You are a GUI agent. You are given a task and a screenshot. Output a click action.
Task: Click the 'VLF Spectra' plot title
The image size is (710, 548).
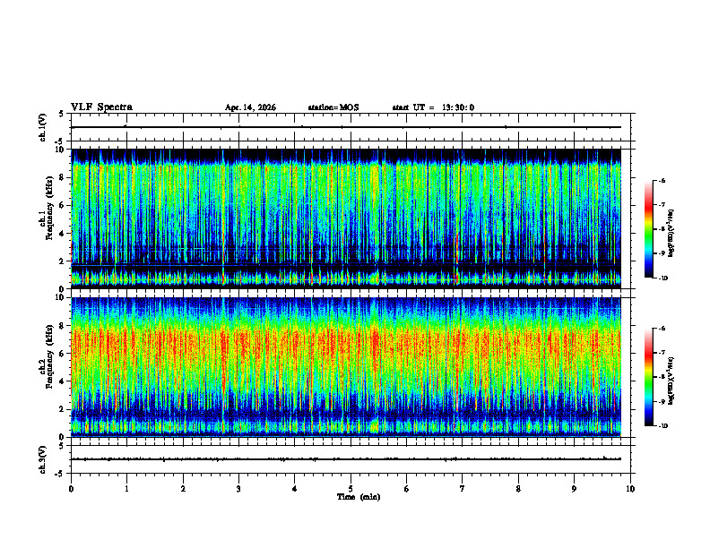[101, 107]
